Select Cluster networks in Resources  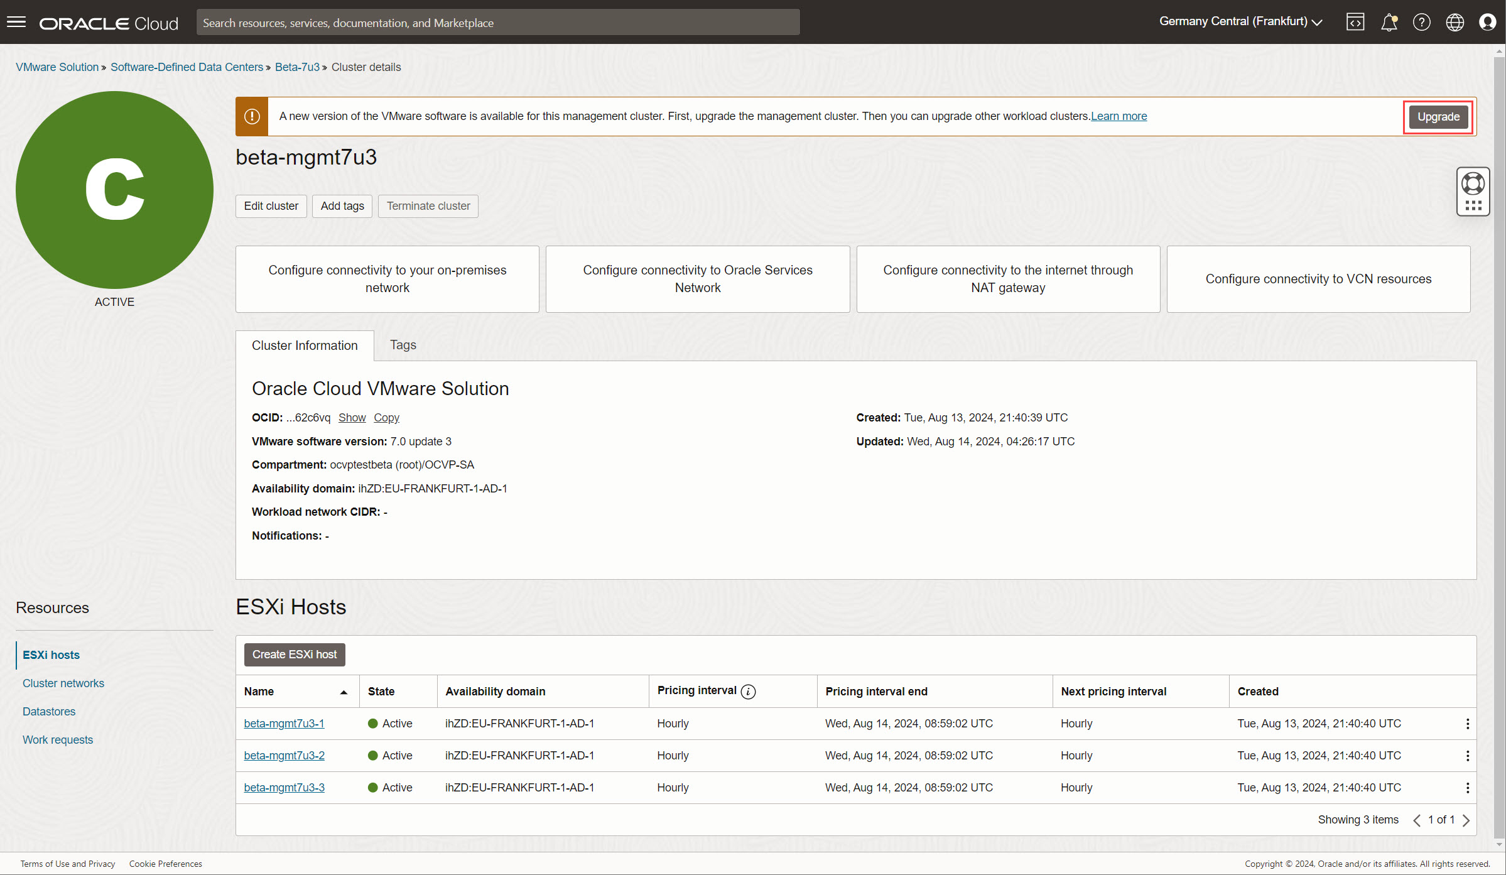pyautogui.click(x=63, y=683)
